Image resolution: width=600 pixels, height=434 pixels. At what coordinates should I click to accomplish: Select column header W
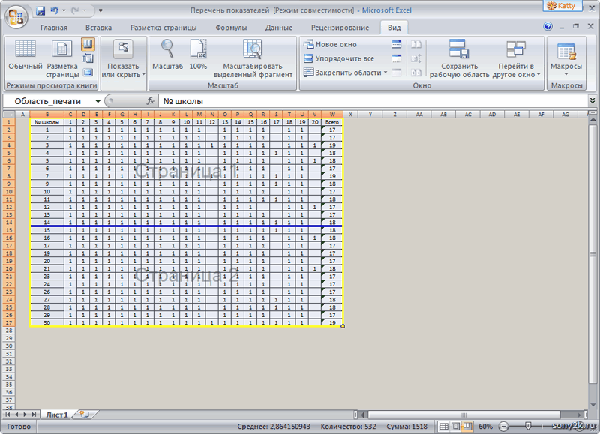tap(332, 115)
